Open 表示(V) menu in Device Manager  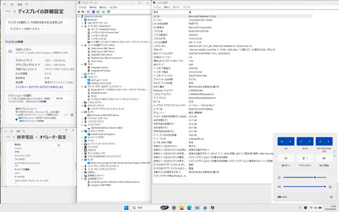click(103, 7)
